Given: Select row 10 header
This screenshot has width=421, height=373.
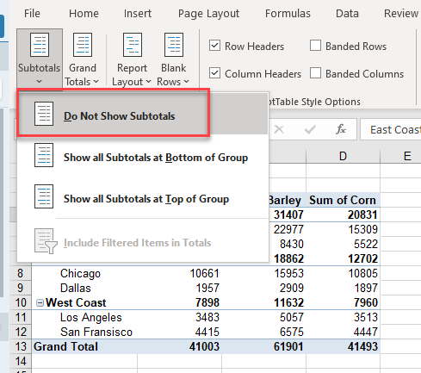Looking at the screenshot, I should [21, 302].
